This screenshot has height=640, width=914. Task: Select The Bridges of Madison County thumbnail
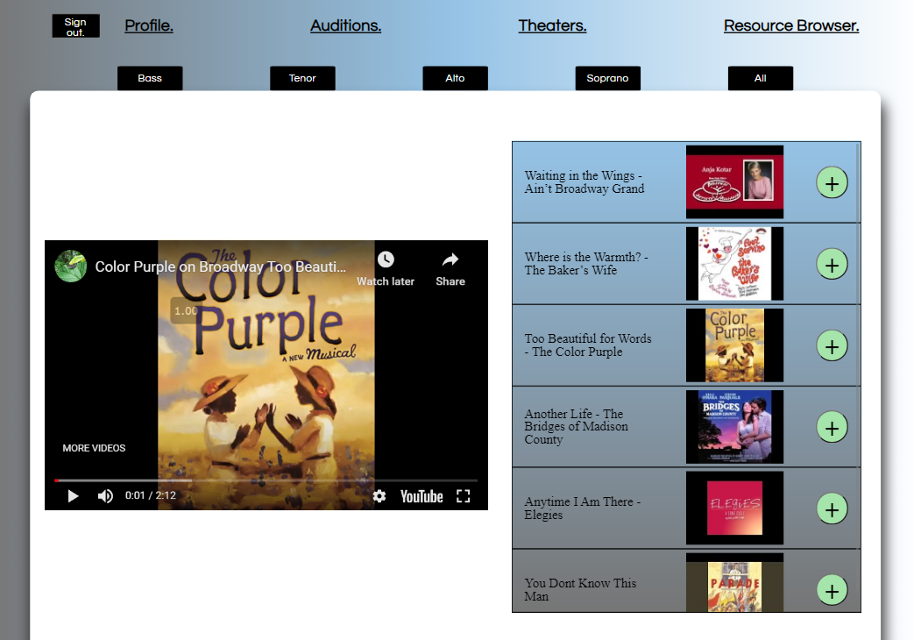pos(734,427)
